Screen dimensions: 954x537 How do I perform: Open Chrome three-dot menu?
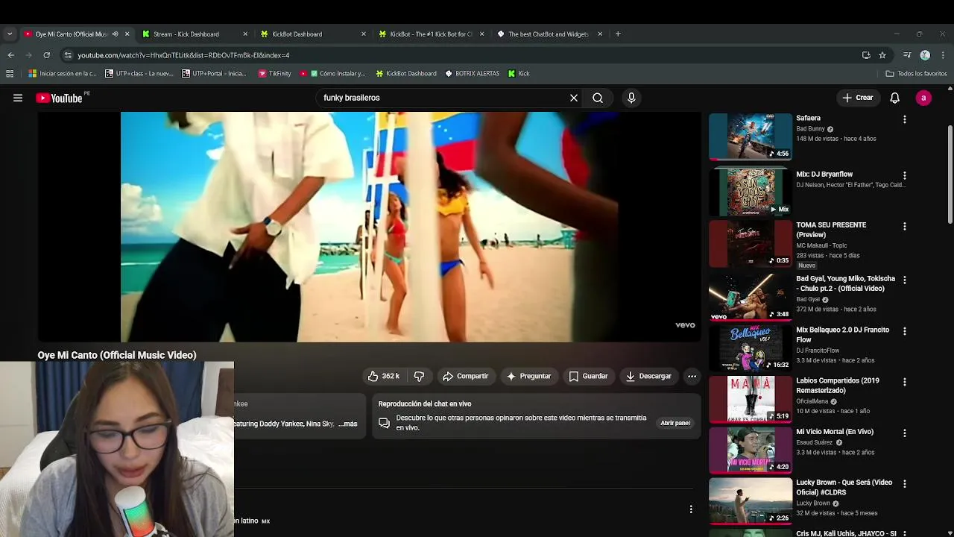tap(942, 55)
